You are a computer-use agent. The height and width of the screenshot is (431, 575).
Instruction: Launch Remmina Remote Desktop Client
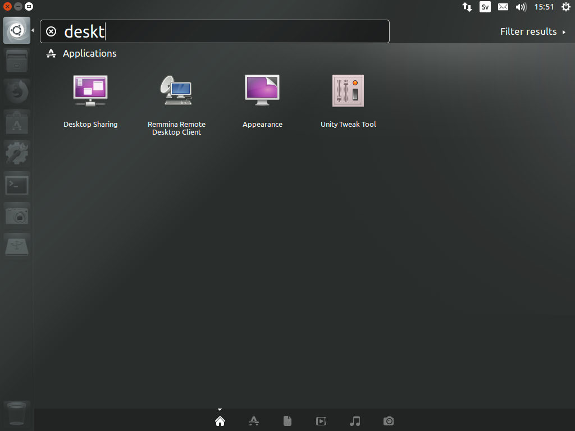pos(176,104)
